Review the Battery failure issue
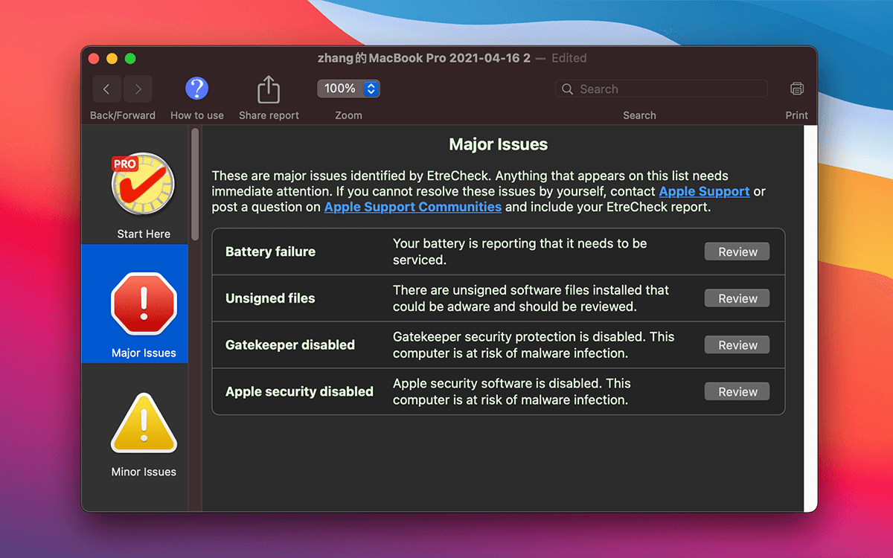 [737, 252]
